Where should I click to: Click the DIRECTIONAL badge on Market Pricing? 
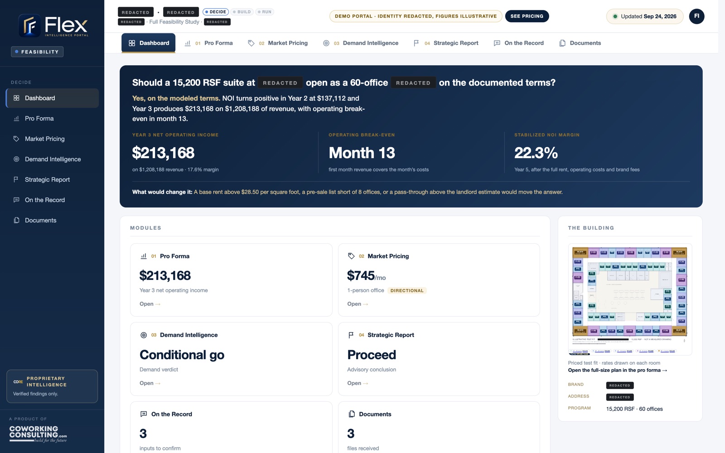pos(407,291)
